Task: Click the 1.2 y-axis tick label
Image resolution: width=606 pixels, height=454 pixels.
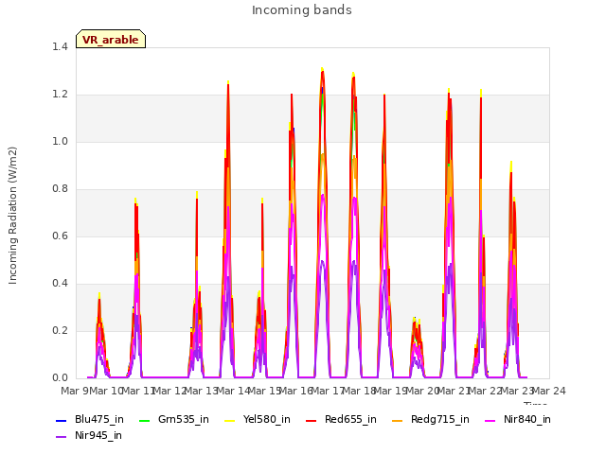Action: (60, 95)
